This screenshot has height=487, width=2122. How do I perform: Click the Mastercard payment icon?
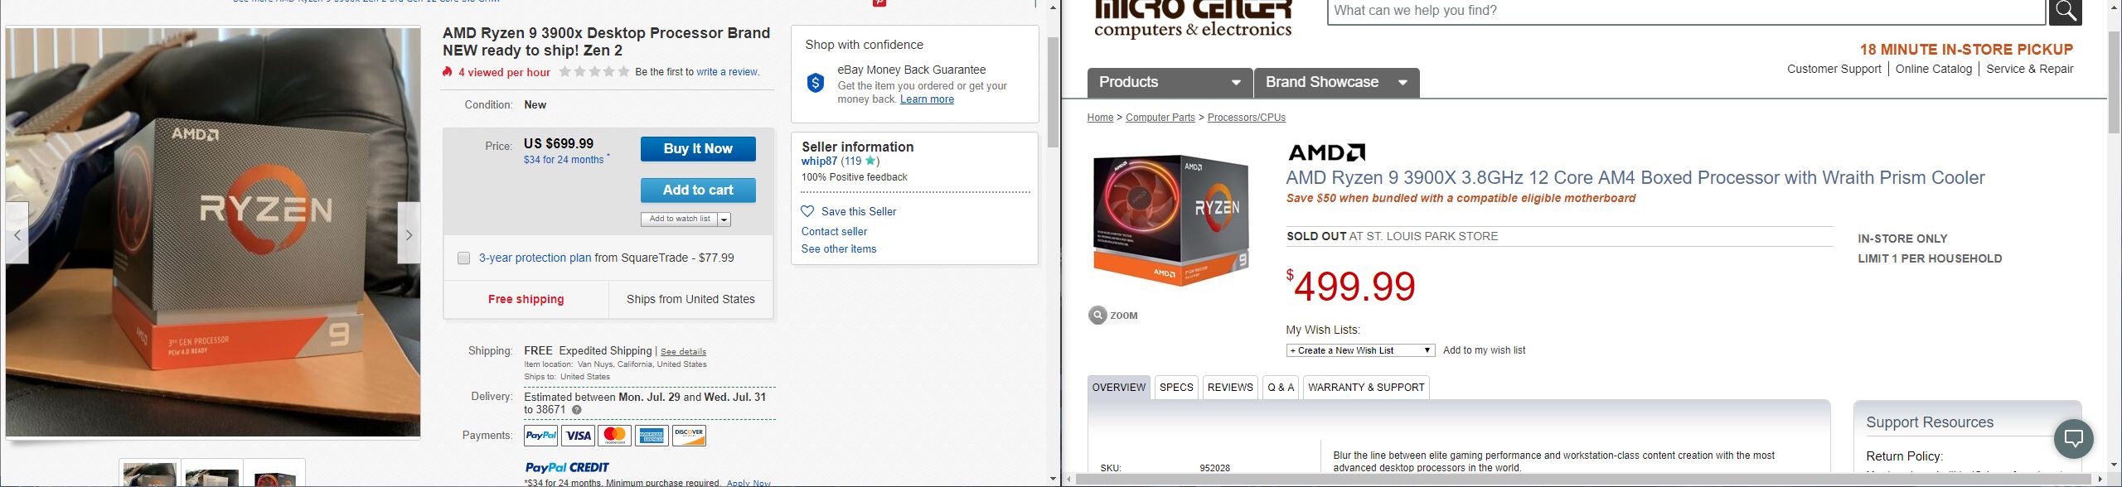pos(613,435)
